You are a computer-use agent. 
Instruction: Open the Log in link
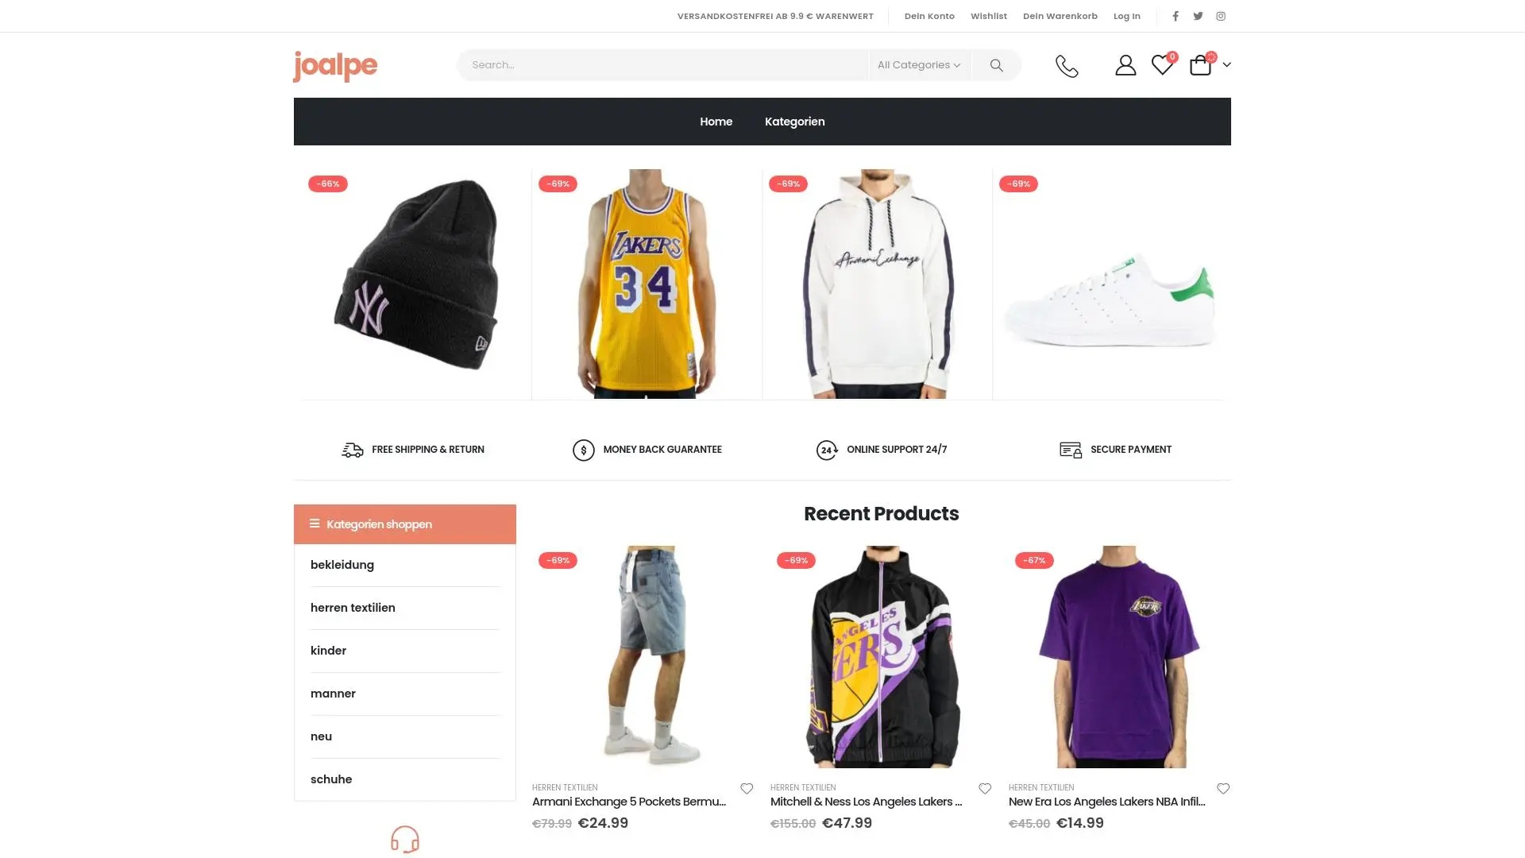[1126, 16]
